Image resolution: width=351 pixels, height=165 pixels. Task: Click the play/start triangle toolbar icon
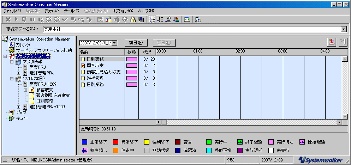pyautogui.click(x=16, y=20)
